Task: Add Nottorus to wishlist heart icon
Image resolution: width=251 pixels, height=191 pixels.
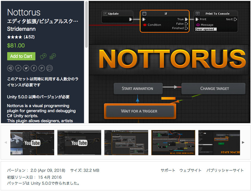Action: click(x=43, y=56)
